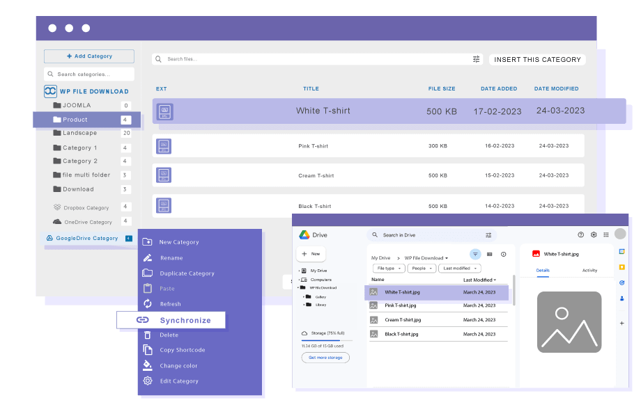Screen dimensions: 641x407
Task: Open Google Drive settings gear
Action: click(594, 235)
